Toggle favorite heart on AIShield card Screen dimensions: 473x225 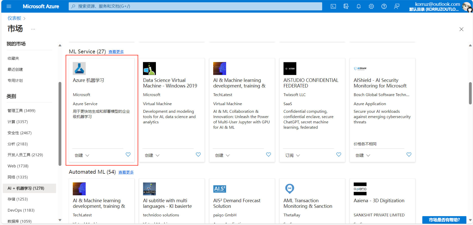tap(409, 154)
